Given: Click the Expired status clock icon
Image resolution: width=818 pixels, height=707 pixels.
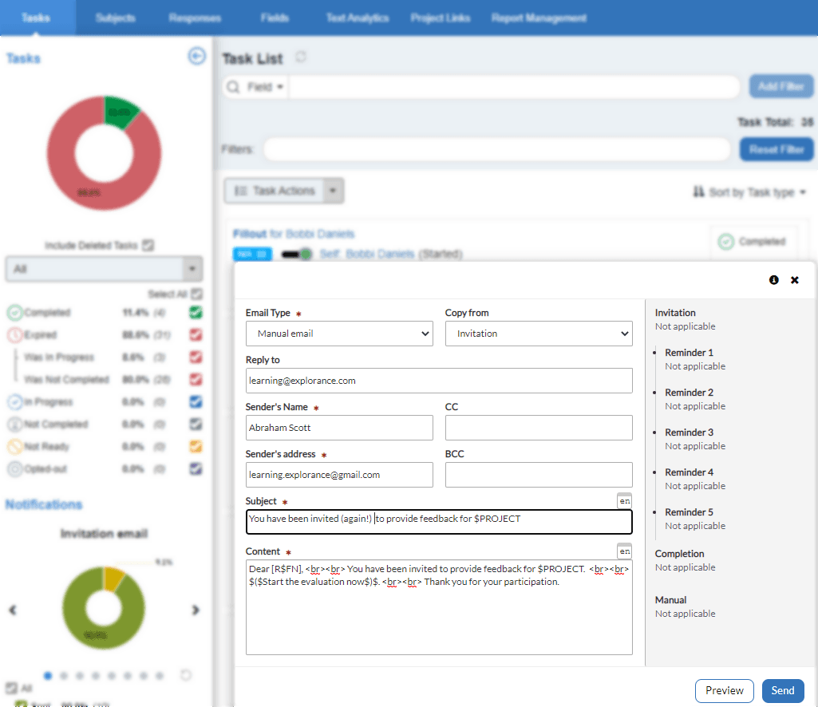Looking at the screenshot, I should click(14, 334).
